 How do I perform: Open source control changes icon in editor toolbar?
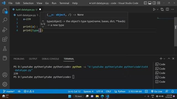[x=162, y=9]
